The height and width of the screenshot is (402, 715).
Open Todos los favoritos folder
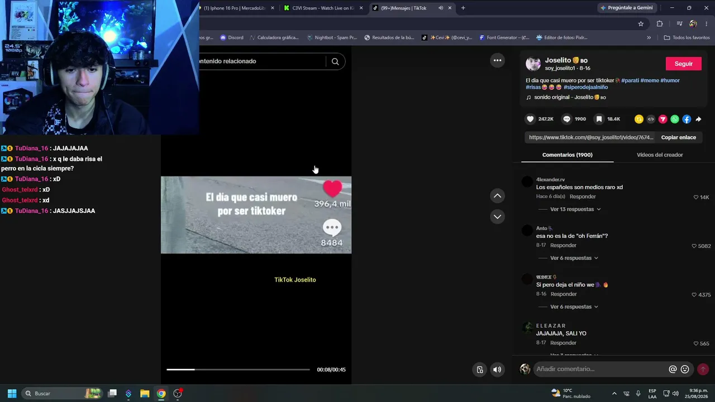pyautogui.click(x=687, y=37)
